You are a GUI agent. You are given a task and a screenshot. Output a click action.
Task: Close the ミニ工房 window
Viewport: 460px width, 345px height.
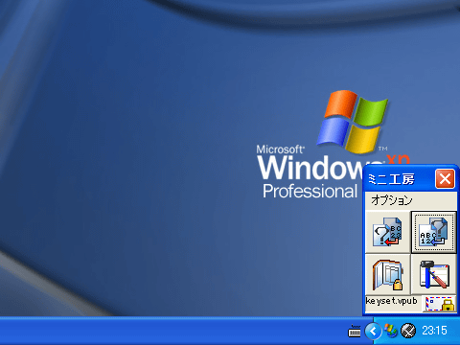point(445,179)
